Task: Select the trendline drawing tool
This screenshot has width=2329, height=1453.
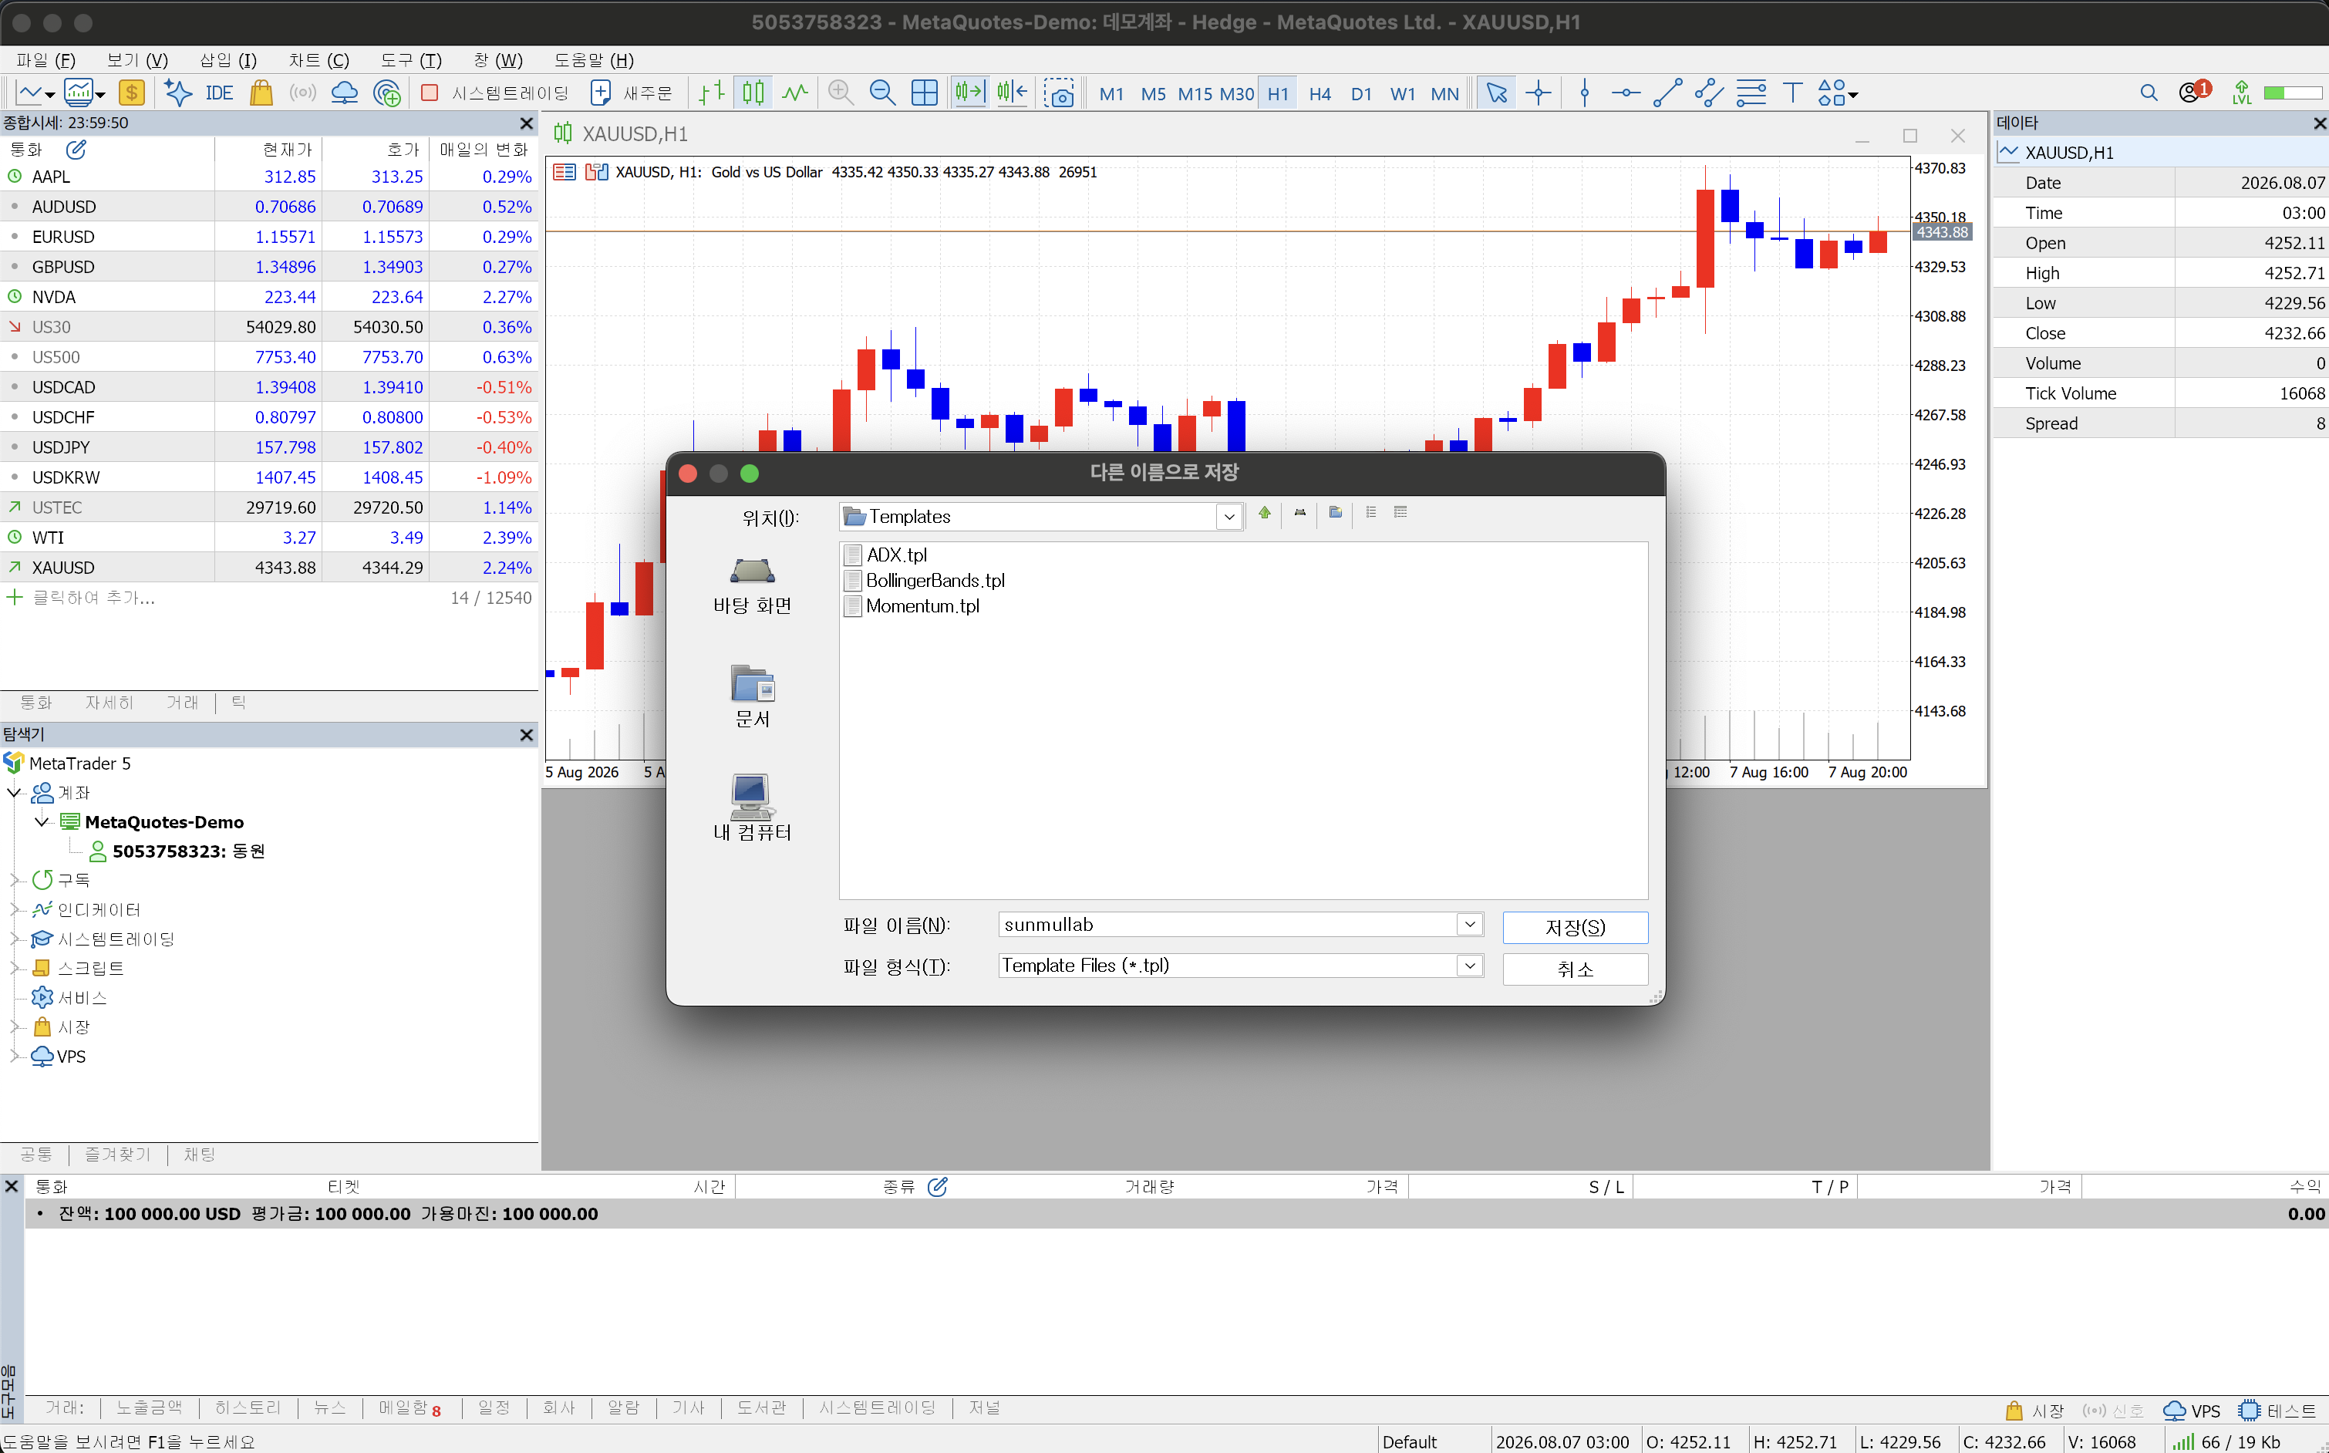Action: tap(1667, 93)
